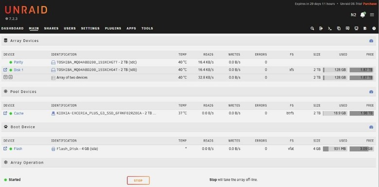Click Disk 1 used bar 128 GB
This screenshot has width=379, height=187.
tap(335, 70)
